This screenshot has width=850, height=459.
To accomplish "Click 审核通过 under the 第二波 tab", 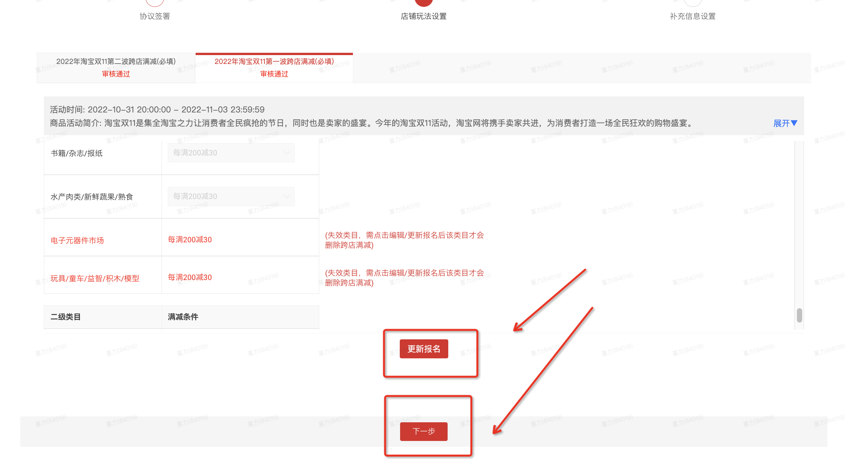I will (x=116, y=74).
